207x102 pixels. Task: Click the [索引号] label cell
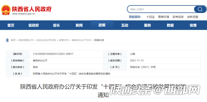(x=18, y=54)
